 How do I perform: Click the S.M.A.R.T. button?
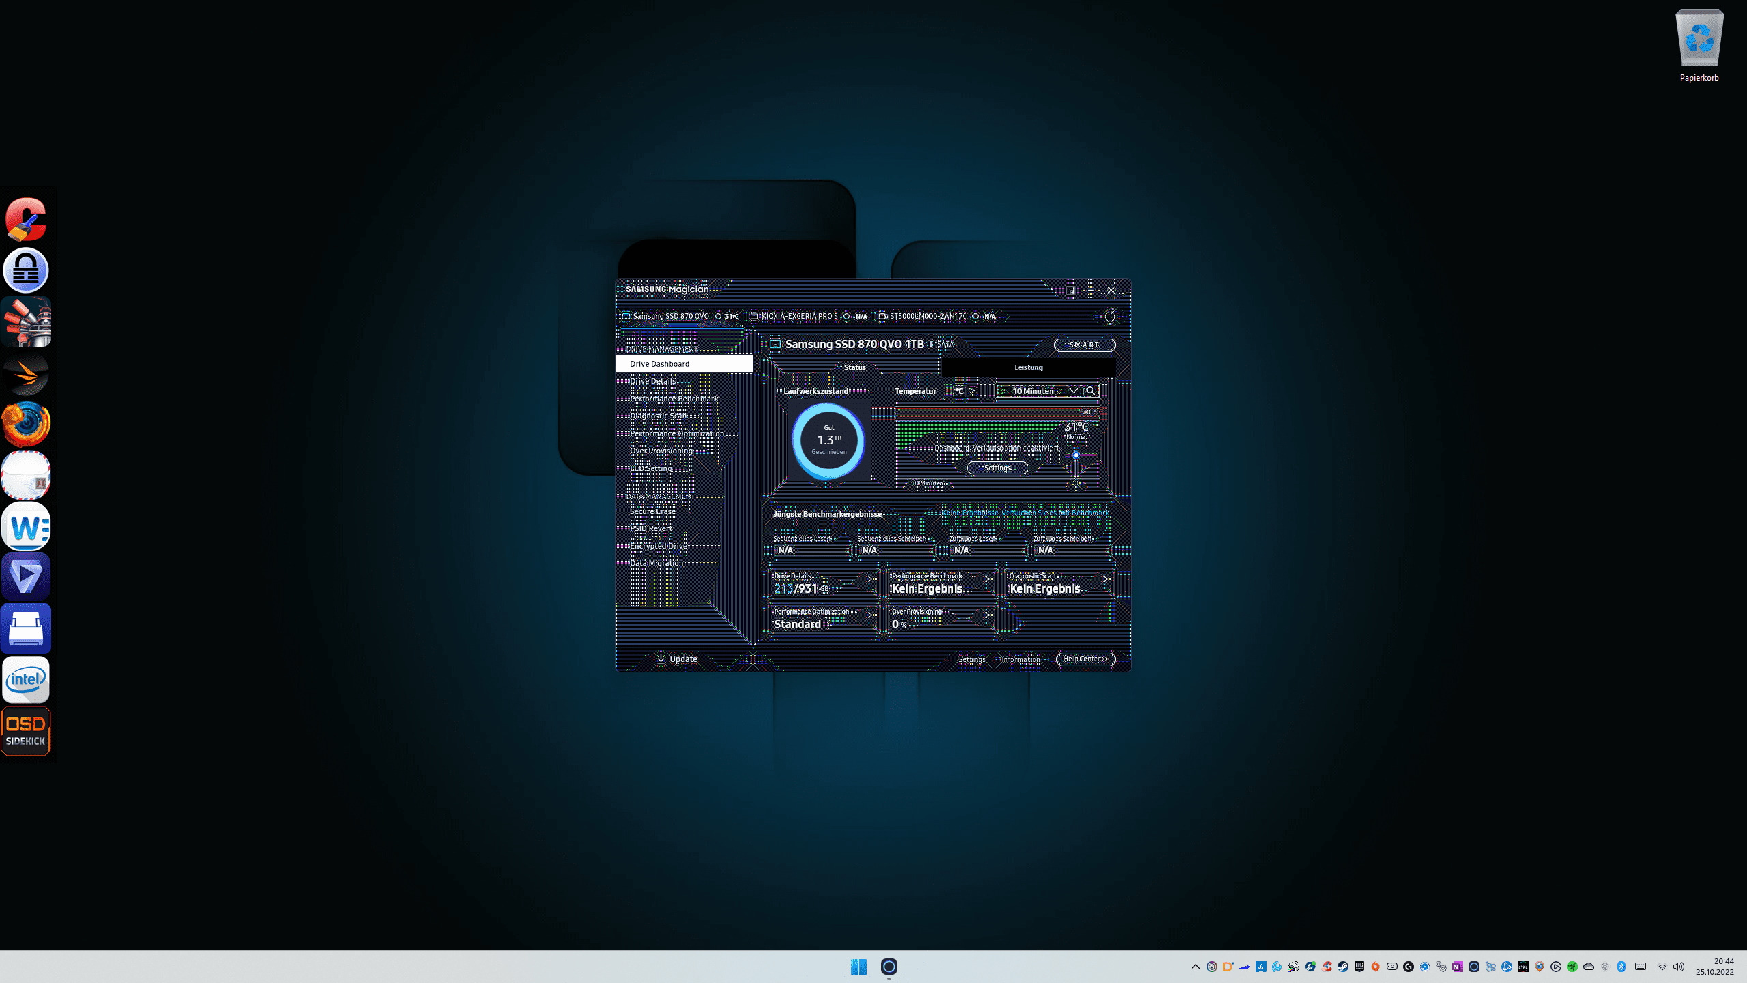pos(1084,345)
